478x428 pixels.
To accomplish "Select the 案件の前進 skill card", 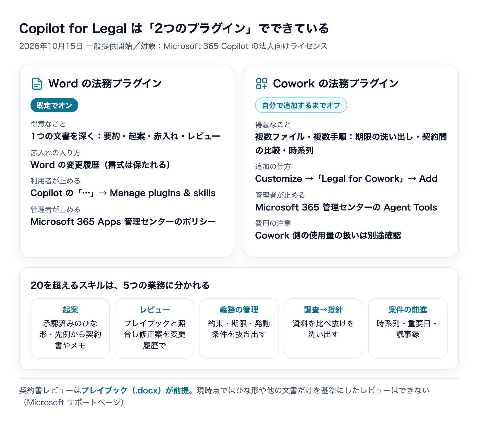I will 408,328.
